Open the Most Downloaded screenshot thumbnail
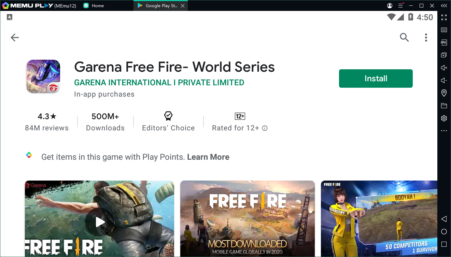451x257 pixels. point(247,218)
